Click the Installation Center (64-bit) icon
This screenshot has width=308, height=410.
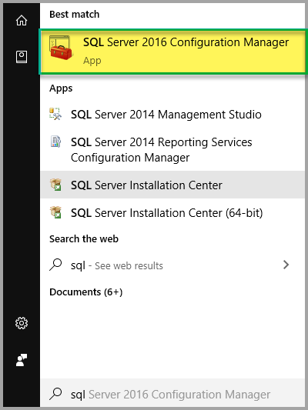click(x=55, y=212)
